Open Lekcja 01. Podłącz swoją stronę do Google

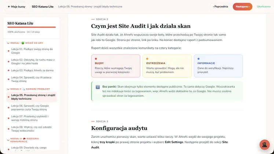point(32,51)
